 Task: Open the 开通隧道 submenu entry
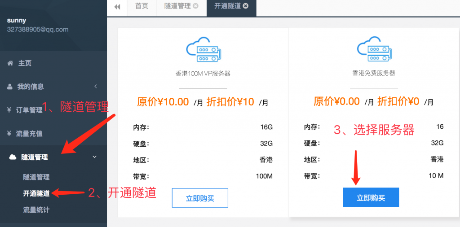pyautogui.click(x=36, y=193)
